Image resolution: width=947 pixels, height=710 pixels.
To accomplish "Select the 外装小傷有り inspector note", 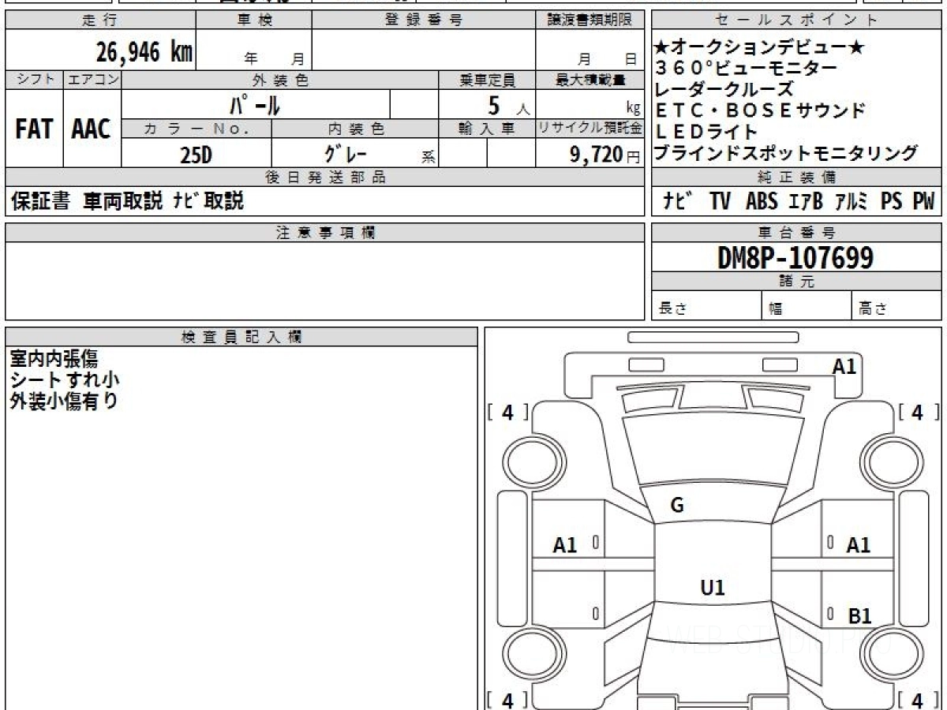I will pos(63,401).
